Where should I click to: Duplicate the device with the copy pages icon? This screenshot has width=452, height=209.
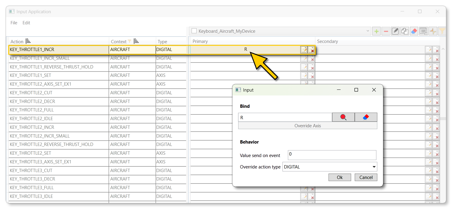404,31
